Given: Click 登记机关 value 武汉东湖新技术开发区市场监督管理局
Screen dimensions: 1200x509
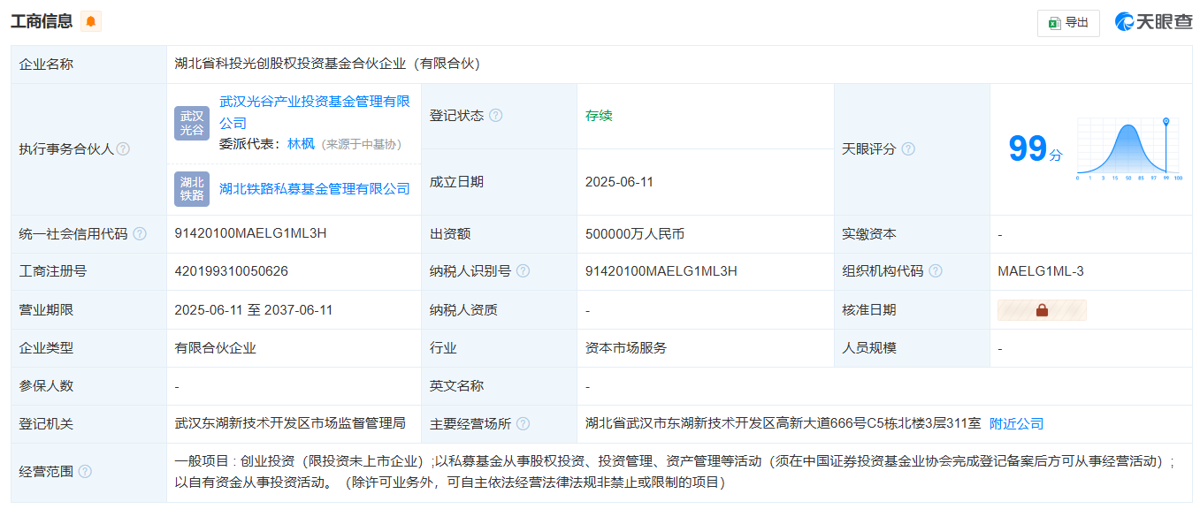Looking at the screenshot, I should click(290, 423).
